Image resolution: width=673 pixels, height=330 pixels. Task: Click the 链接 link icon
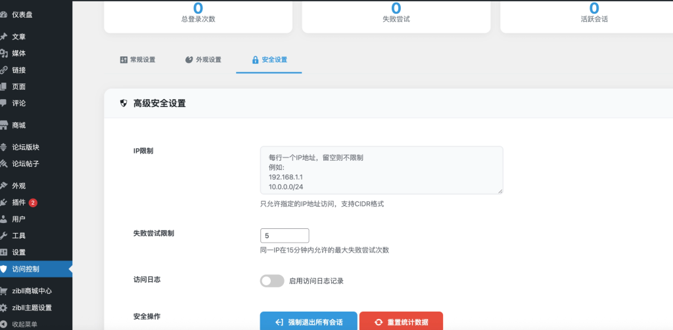(3, 70)
